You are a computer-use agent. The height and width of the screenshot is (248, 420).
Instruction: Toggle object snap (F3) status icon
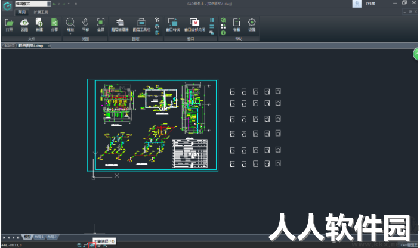point(92,245)
